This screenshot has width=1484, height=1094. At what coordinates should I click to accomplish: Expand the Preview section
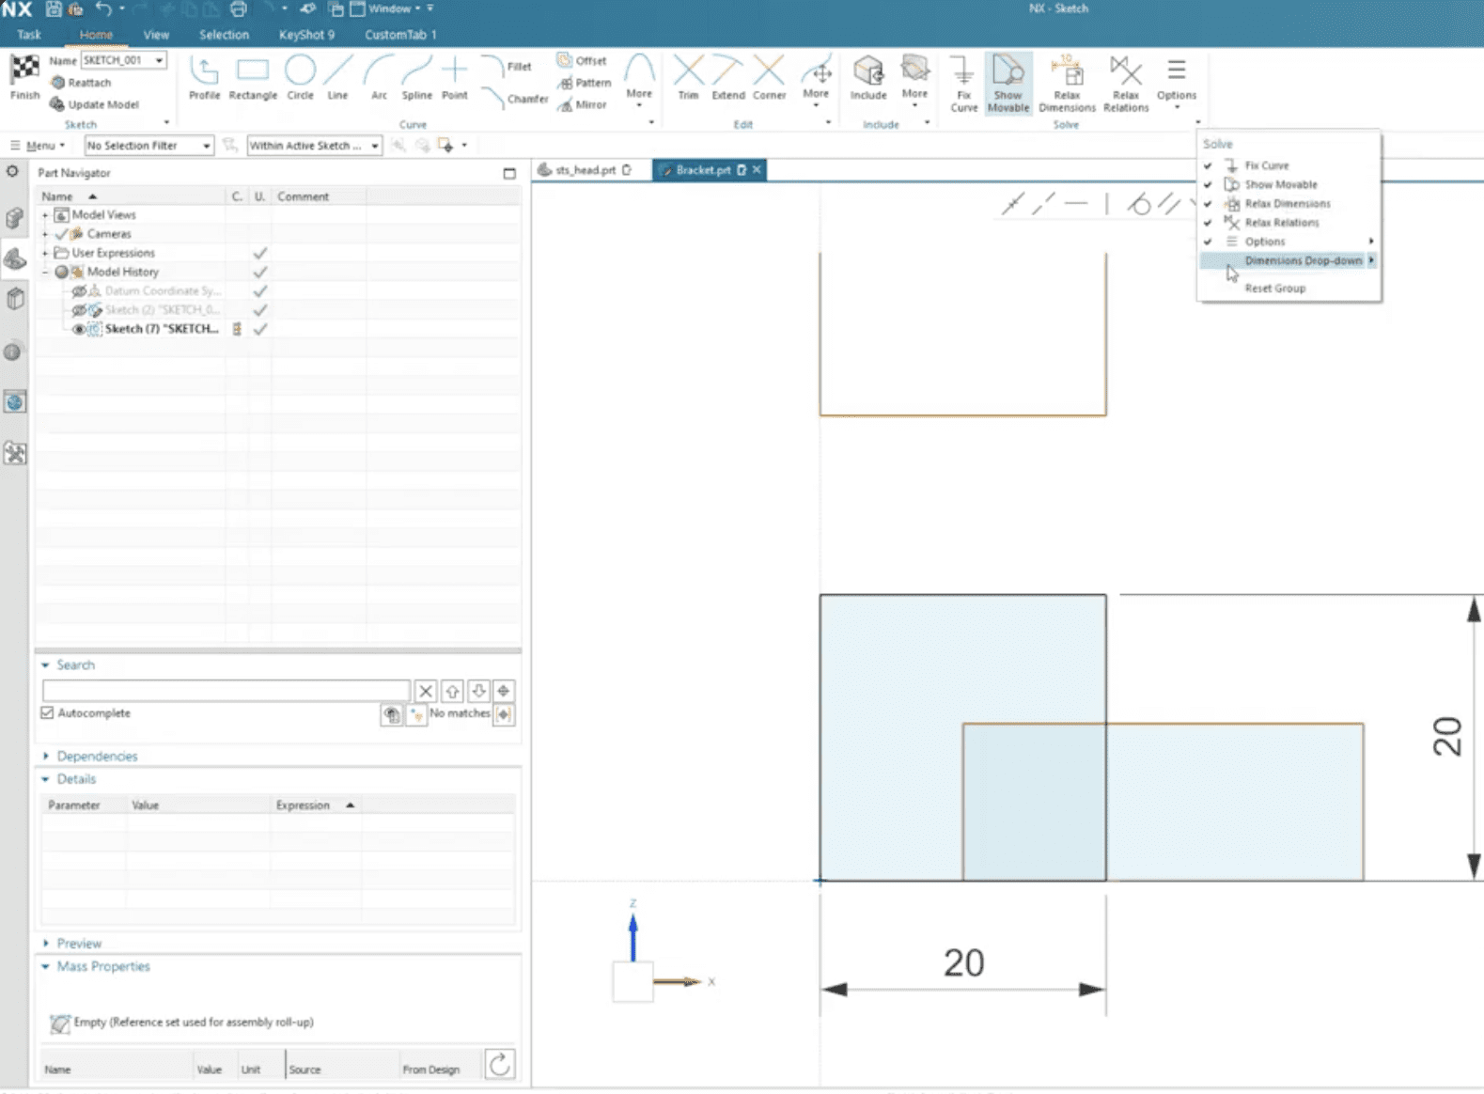click(45, 943)
